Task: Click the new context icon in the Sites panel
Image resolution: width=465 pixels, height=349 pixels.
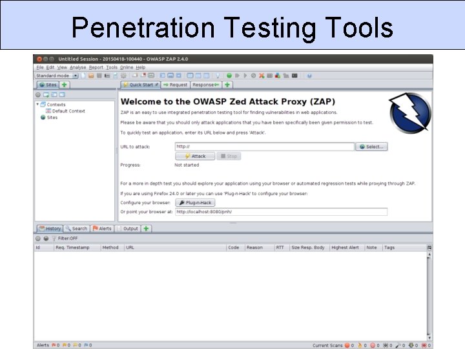Action: 46,95
